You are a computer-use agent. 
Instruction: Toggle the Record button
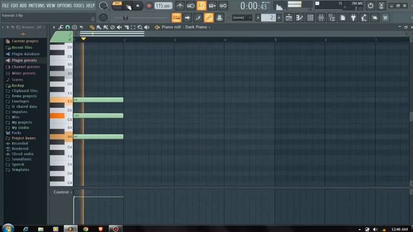click(x=149, y=6)
